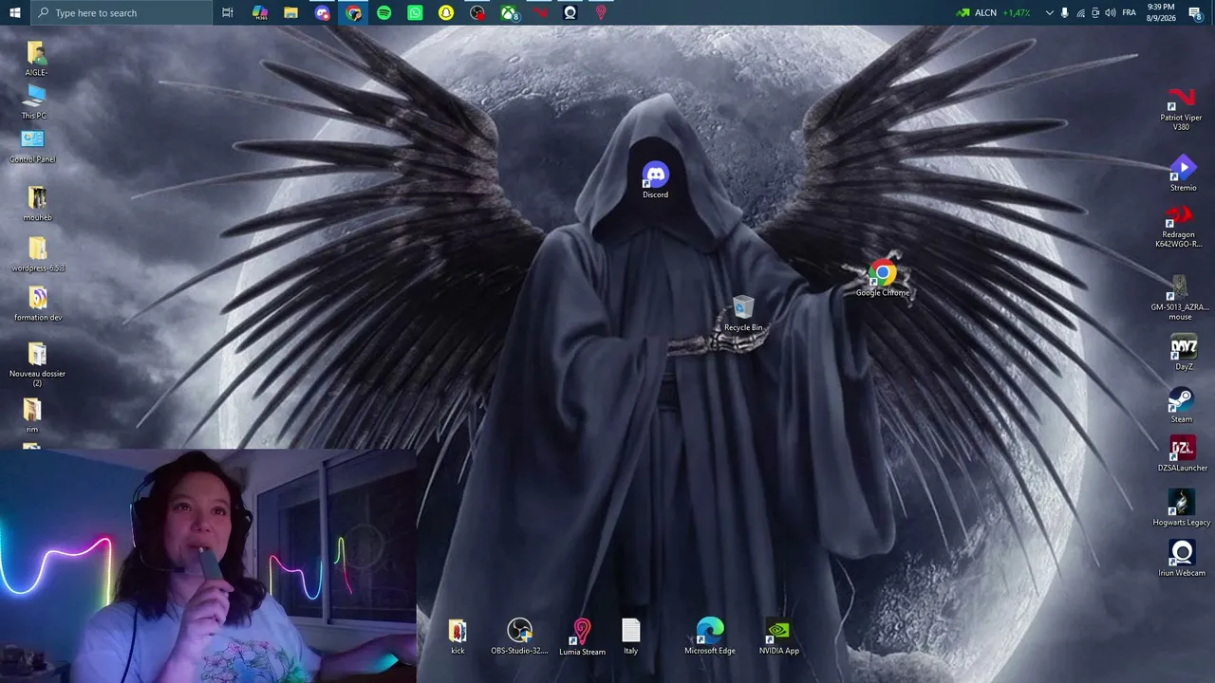The image size is (1215, 683).
Task: Select the Microsoft Edge desktop shortcut
Action: [x=710, y=637]
